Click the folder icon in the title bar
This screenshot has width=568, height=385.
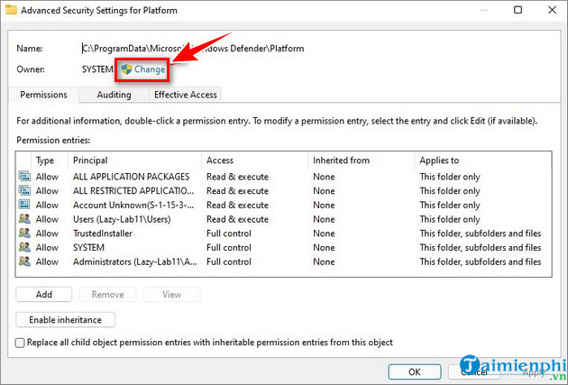point(11,9)
